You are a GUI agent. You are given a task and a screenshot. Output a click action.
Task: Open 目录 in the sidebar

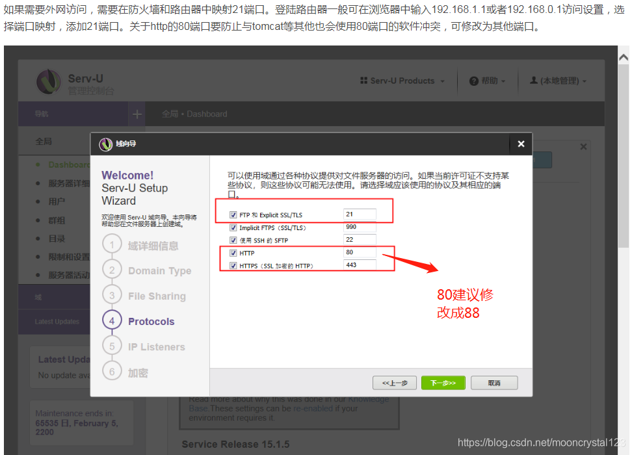pyautogui.click(x=57, y=239)
